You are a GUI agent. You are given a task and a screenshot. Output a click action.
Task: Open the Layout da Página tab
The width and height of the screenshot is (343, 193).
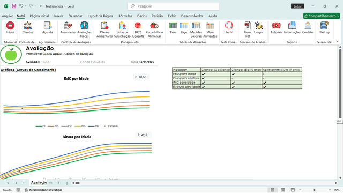point(100,16)
